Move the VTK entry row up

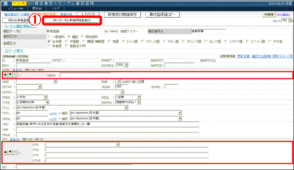click(x=5, y=152)
